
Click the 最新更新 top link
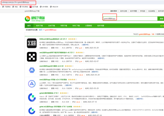tap(114, 11)
